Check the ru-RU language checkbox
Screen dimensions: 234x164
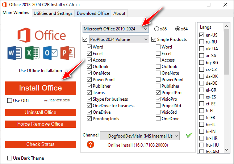pos(201,42)
